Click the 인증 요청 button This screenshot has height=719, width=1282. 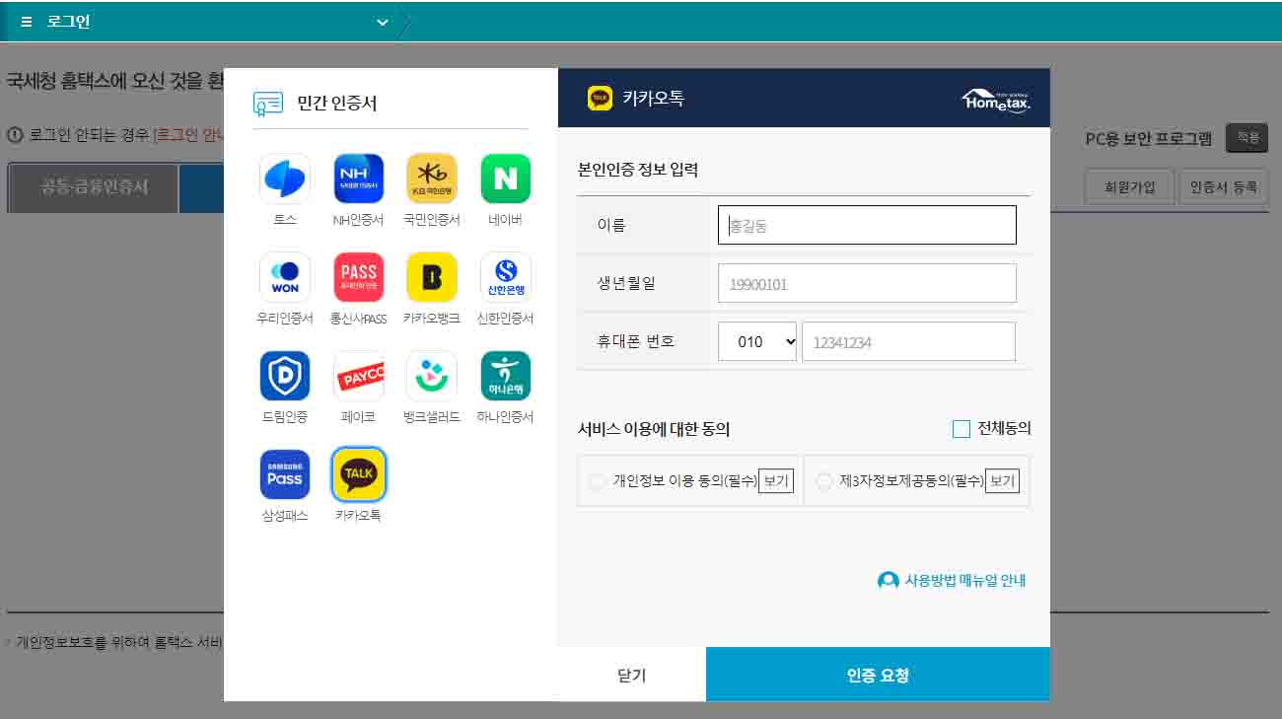pos(878,675)
